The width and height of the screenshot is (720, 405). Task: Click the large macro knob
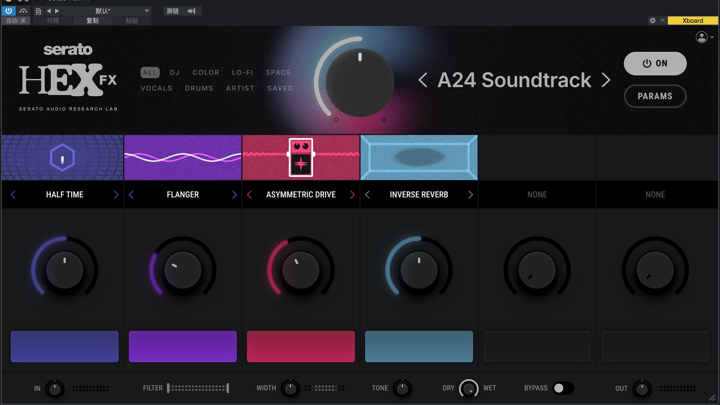pyautogui.click(x=360, y=82)
